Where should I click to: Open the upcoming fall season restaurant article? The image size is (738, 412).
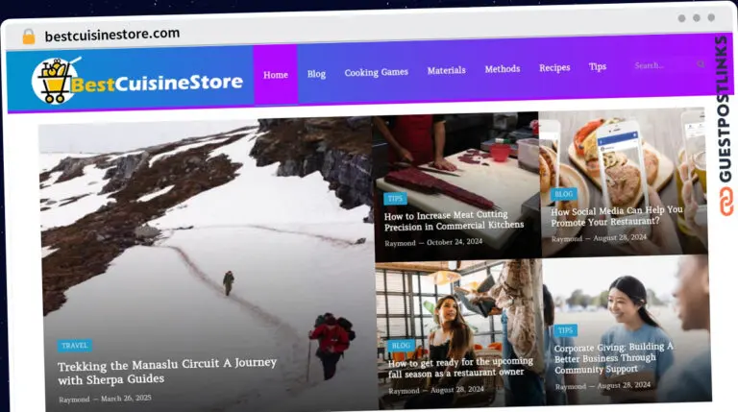tap(460, 369)
